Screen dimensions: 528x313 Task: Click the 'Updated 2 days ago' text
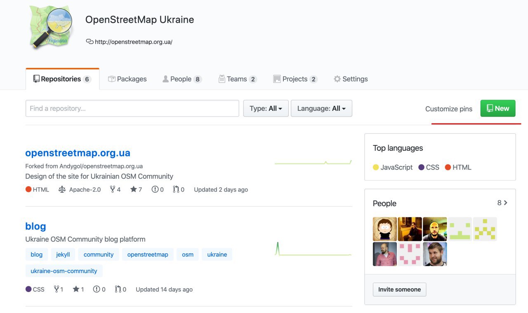tap(221, 189)
